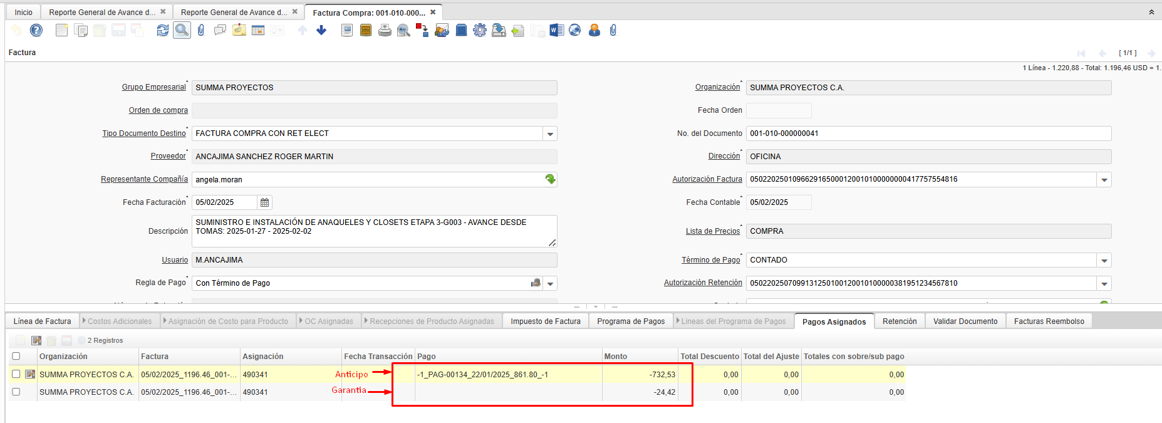1162x423 pixels.
Task: Open the Término de Pago dropdown
Action: 1104,260
